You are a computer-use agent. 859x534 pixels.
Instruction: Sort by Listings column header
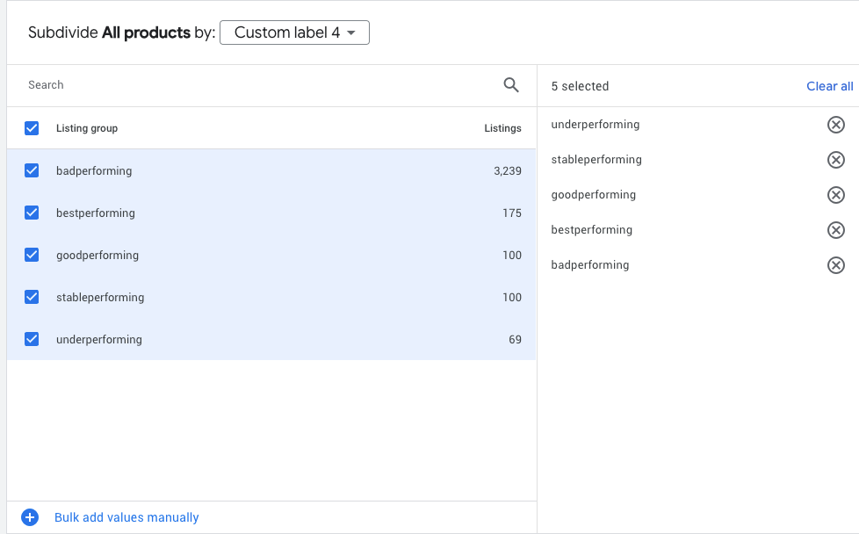pyautogui.click(x=502, y=128)
